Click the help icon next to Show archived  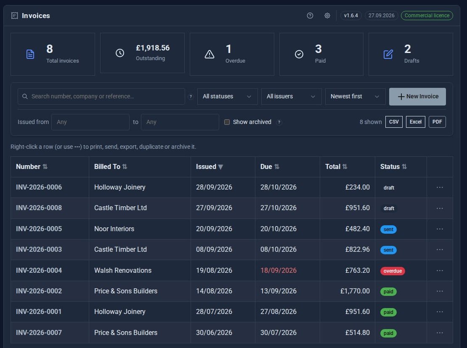pos(279,122)
